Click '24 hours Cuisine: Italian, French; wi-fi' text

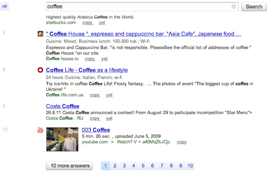pos(84,77)
